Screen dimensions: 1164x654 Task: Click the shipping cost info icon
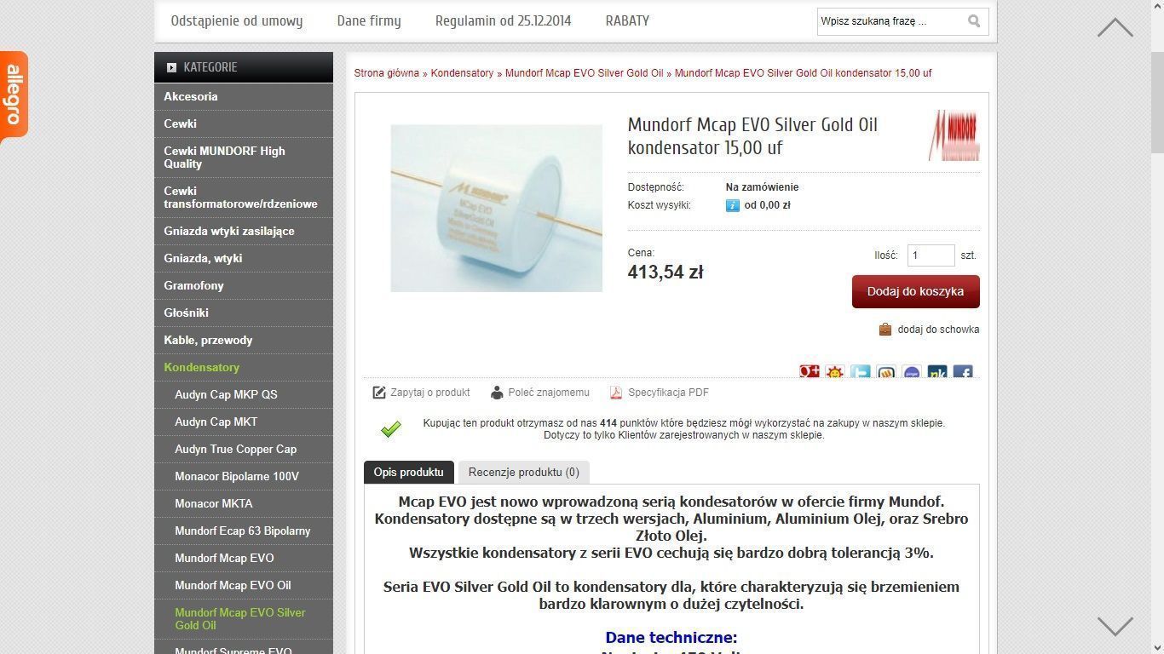[x=732, y=205]
